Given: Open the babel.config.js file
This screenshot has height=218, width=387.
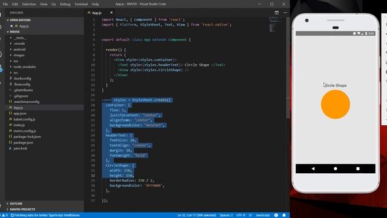Looking at the screenshot, I should point(24,119).
